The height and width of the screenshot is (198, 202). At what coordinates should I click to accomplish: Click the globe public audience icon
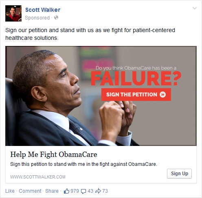coord(56,17)
